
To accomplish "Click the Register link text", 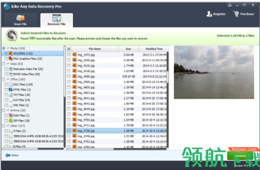I will pos(219,14).
